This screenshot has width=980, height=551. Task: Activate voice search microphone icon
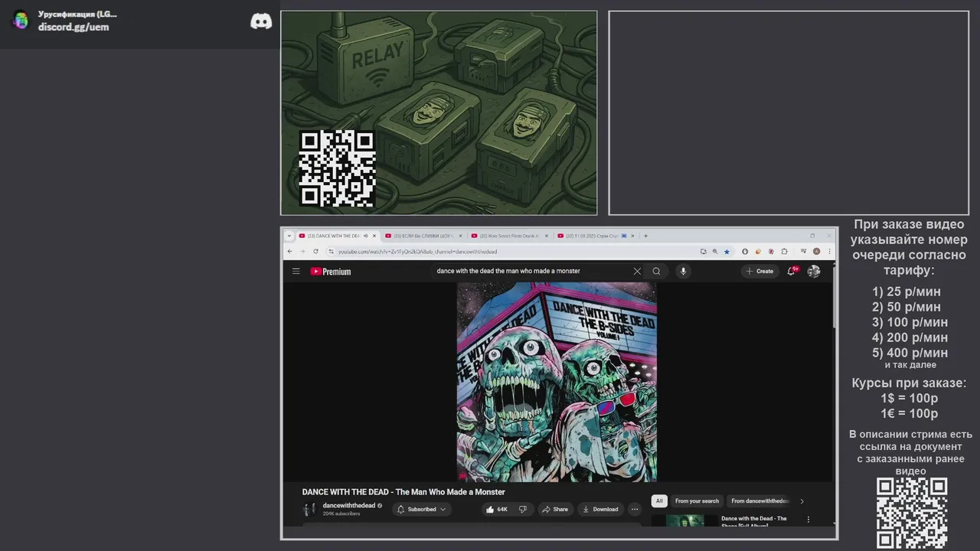[x=683, y=271]
